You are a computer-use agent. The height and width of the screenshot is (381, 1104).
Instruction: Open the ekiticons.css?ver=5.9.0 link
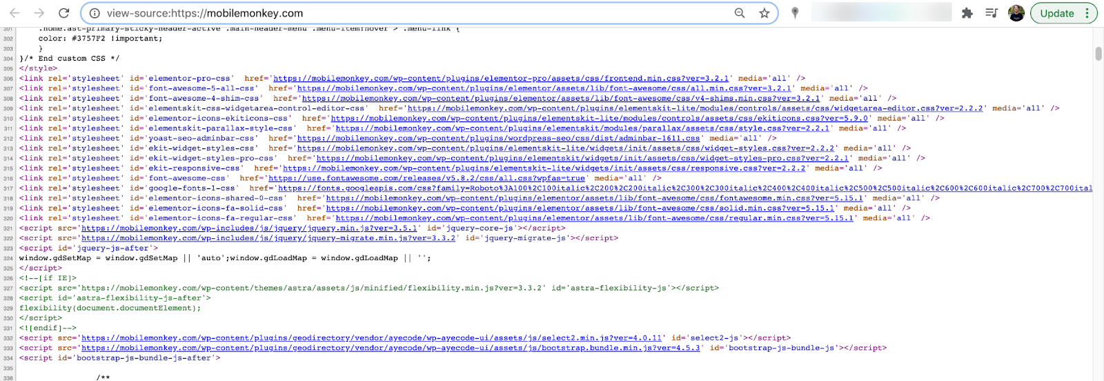coord(599,119)
